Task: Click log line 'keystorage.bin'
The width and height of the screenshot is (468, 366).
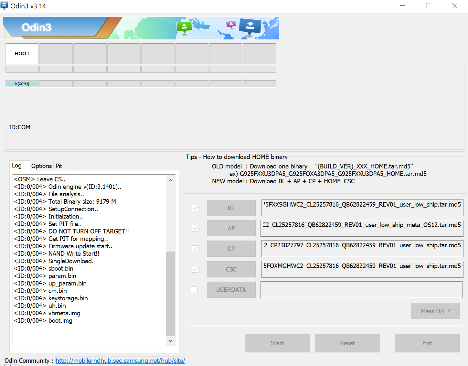Action: [x=51, y=298]
